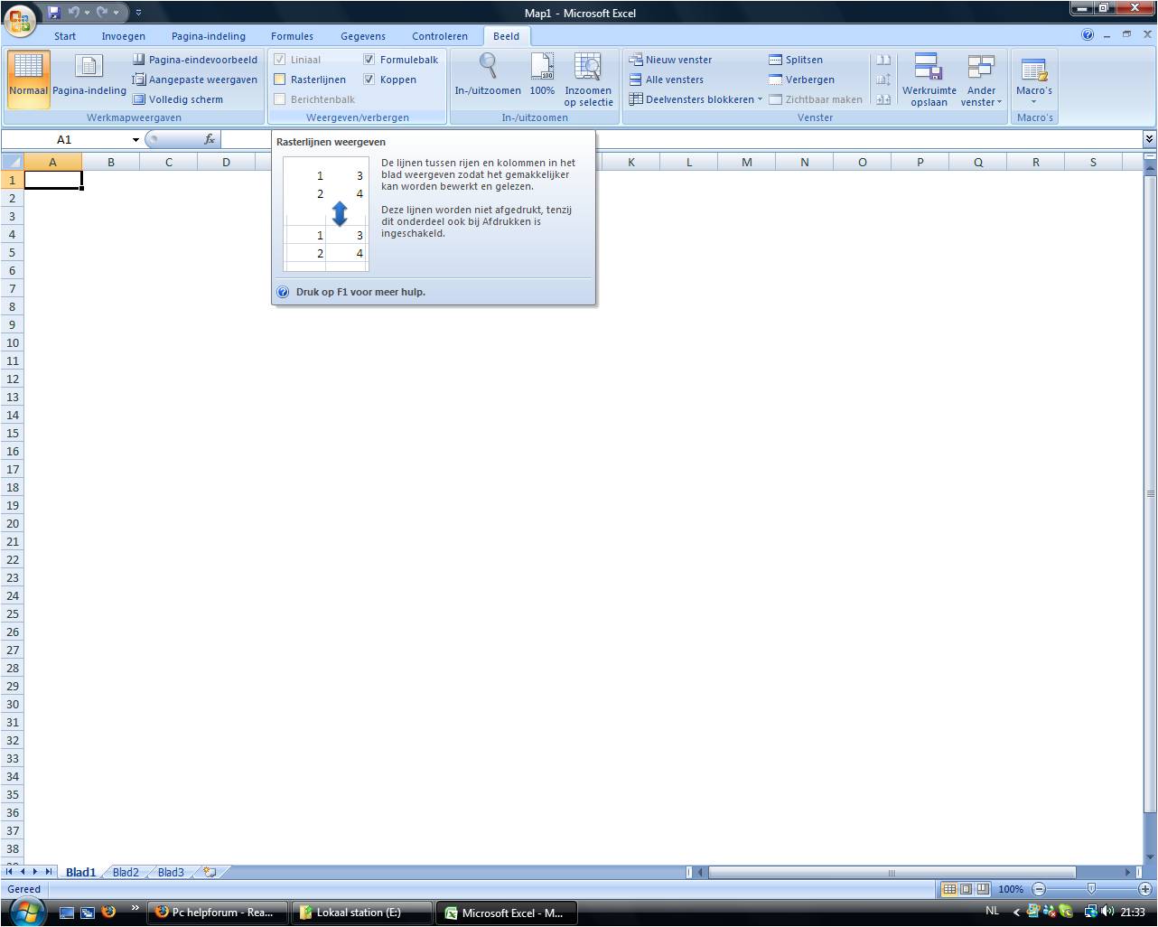
Task: Click the Select All corner button
Action: coord(12,162)
